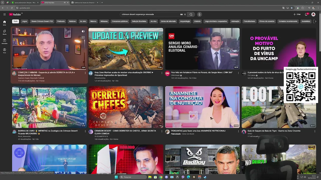Focus the YouTube search input field

[x=150, y=14]
